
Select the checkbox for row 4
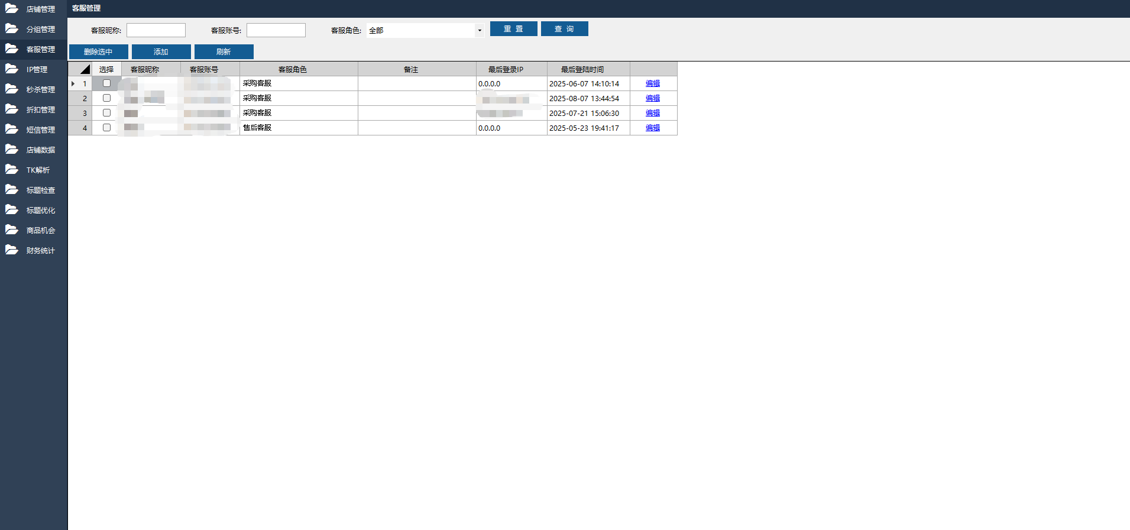pyautogui.click(x=106, y=128)
